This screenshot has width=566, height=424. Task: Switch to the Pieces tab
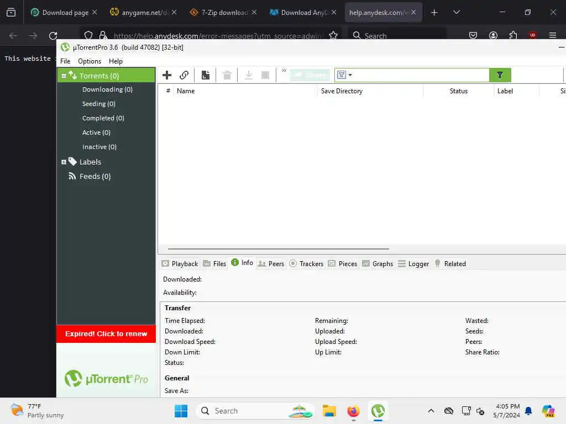(x=343, y=263)
